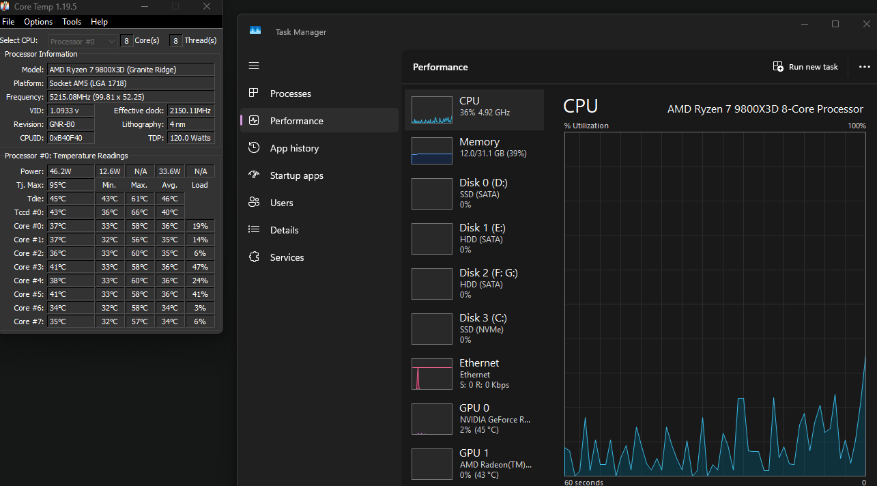Screen dimensions: 877x486
Task: Open the Processes page icon
Action: click(254, 94)
